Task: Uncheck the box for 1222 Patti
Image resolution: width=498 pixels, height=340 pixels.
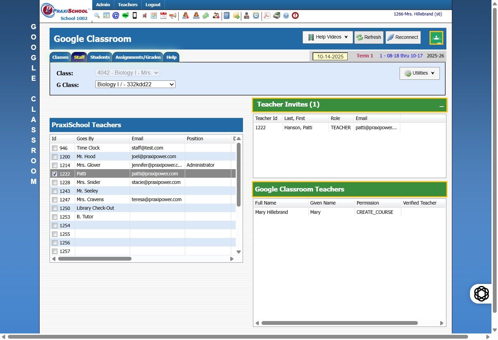Action: (55, 174)
